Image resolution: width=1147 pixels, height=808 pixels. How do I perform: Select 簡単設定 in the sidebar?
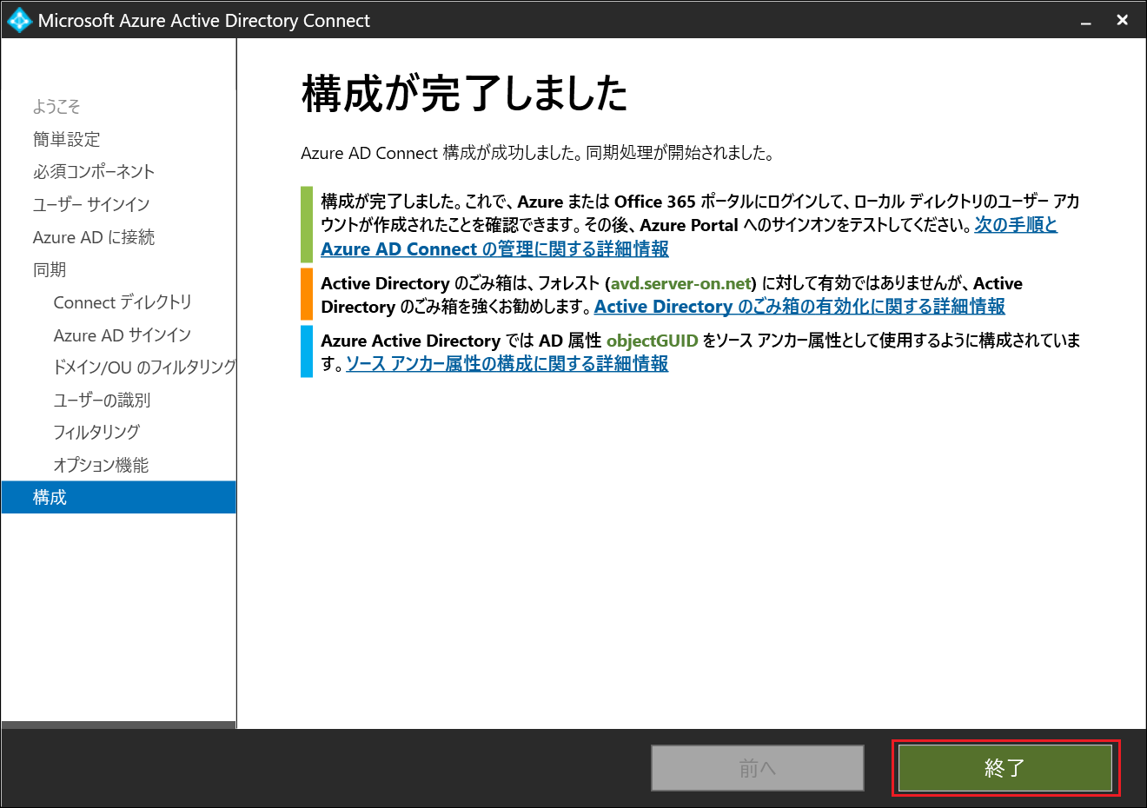[67, 139]
